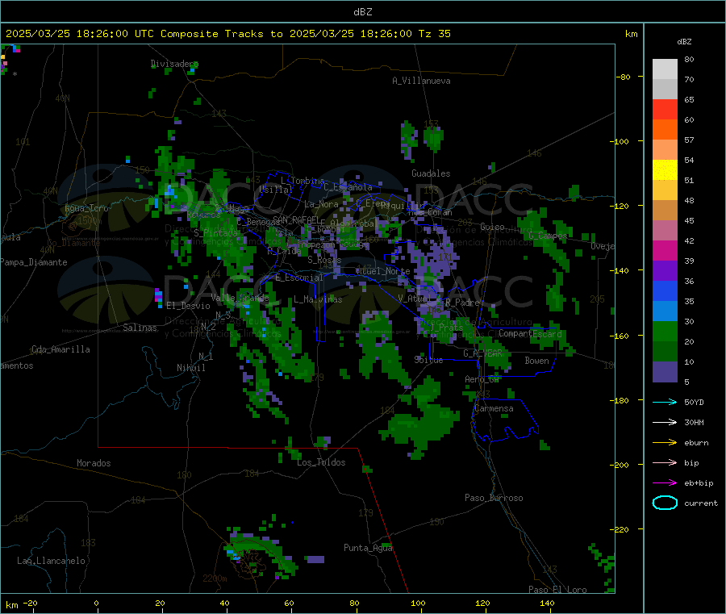This screenshot has width=726, height=614.
Task: Select the Bowen map label
Action: tap(536, 360)
